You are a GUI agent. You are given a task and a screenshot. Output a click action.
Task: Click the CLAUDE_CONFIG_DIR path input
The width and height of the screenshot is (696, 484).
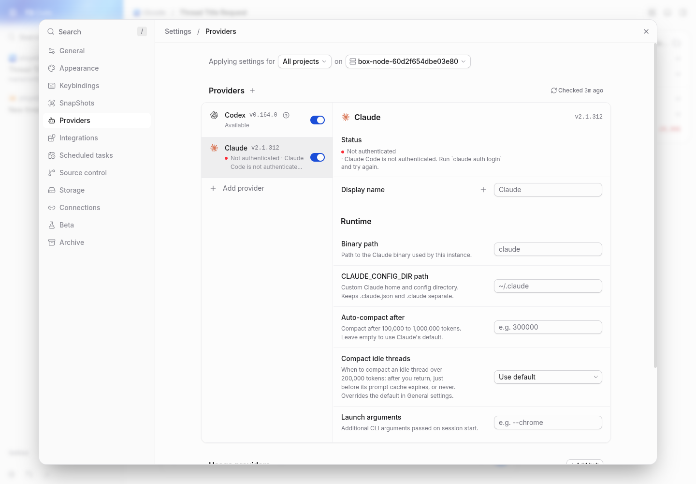548,286
